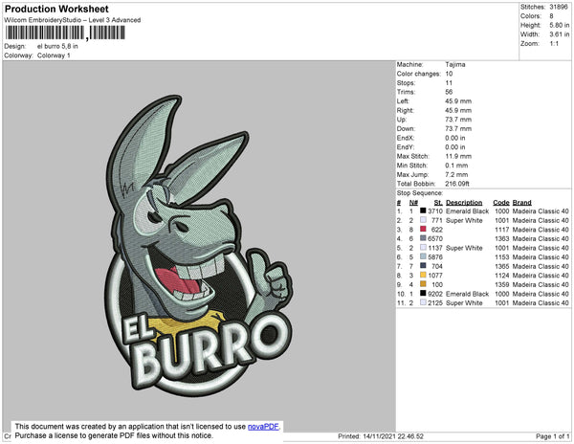
Task: Select the stitches total '31896'
Action: click(x=559, y=7)
